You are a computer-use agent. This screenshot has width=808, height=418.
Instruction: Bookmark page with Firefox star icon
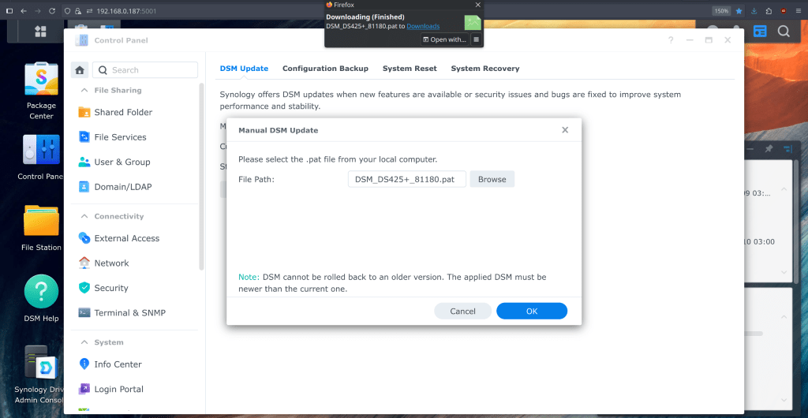coord(739,11)
